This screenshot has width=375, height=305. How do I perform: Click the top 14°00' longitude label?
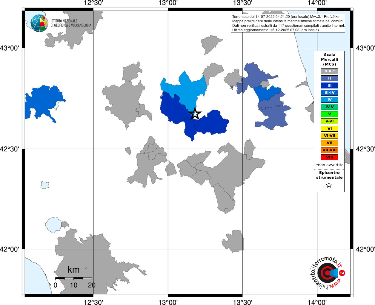coord(317,3)
